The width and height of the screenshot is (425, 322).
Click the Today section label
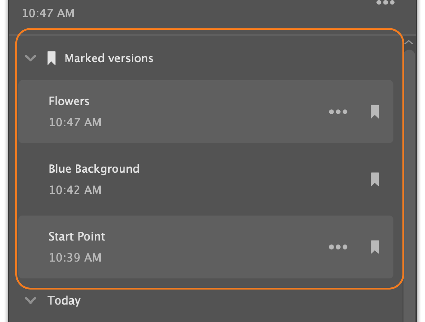(x=64, y=301)
